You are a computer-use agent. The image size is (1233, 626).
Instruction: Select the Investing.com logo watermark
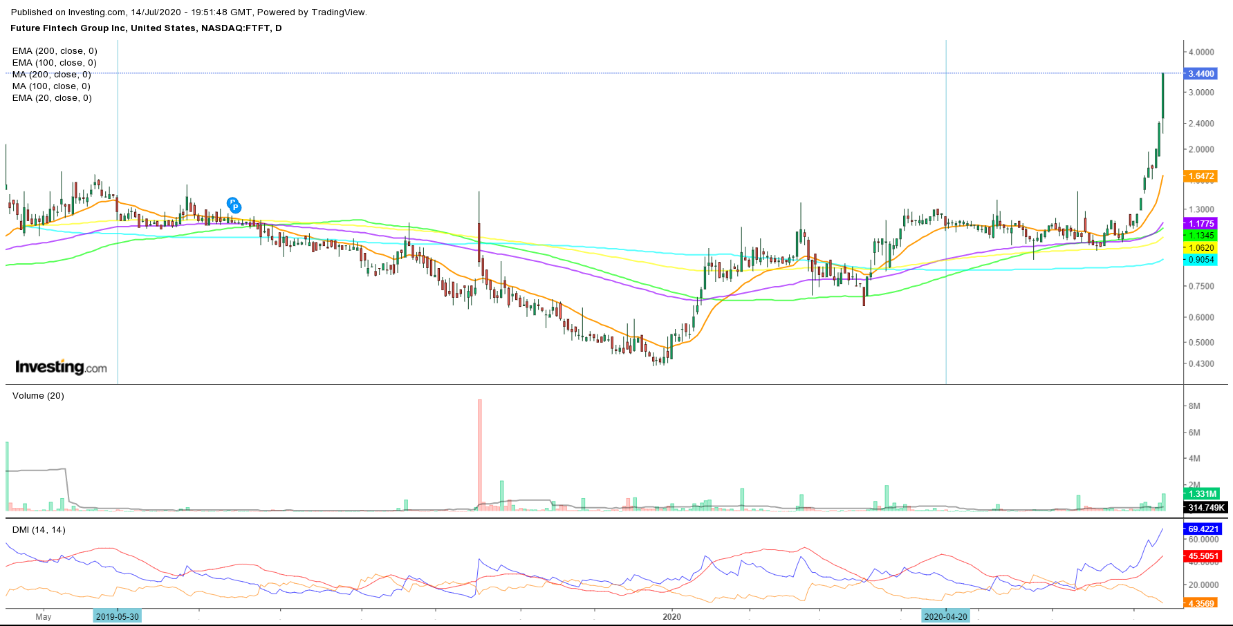pyautogui.click(x=60, y=367)
